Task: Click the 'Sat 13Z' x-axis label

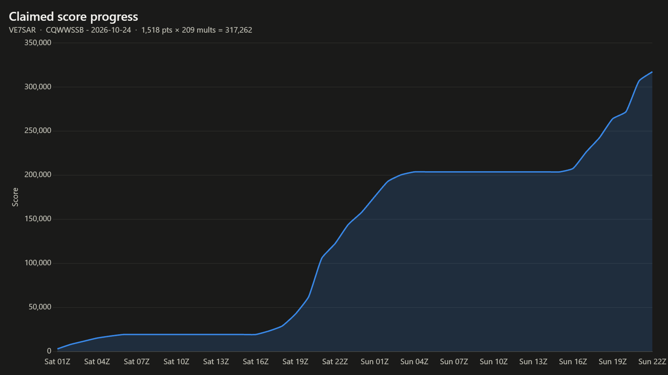Action: click(216, 362)
